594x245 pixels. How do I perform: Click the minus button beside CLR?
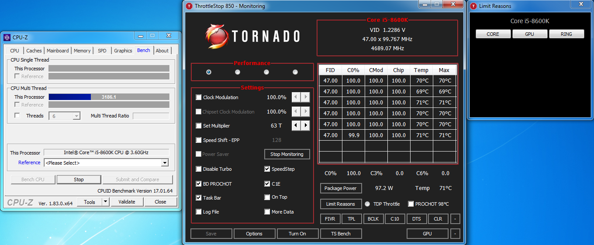[x=455, y=219]
